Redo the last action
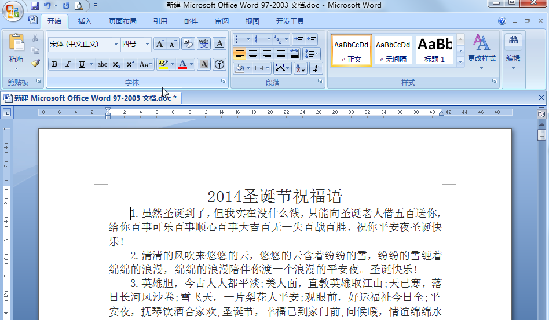The image size is (549, 320). (66, 6)
